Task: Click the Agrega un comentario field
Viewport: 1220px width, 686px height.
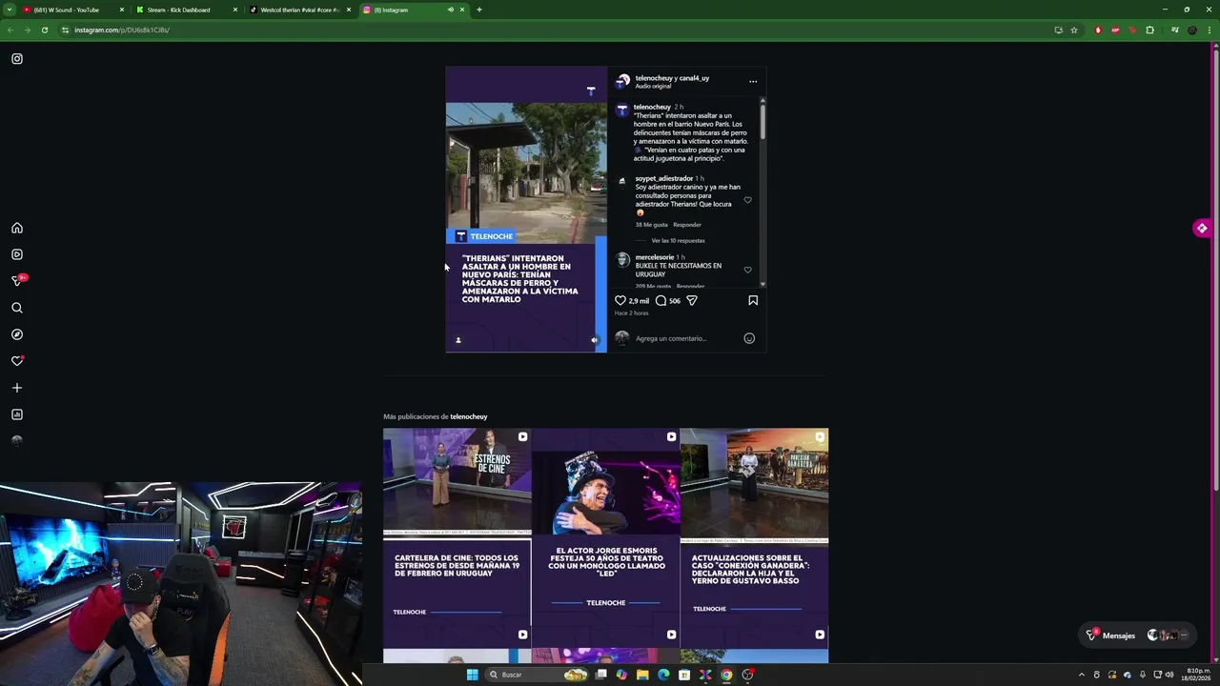Action: (x=671, y=338)
